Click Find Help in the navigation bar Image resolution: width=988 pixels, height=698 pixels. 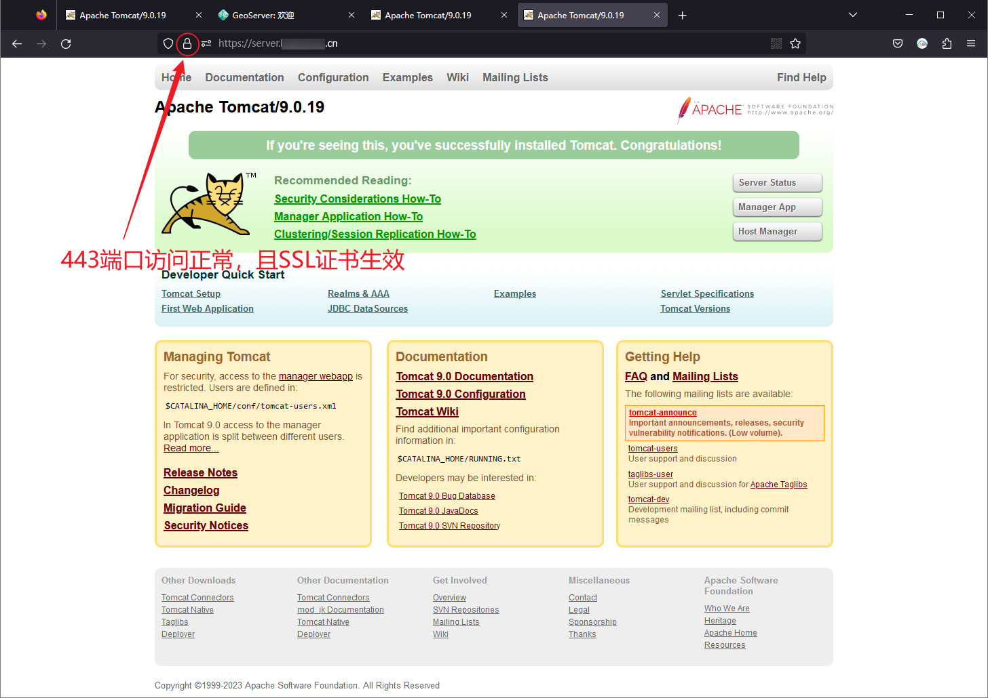click(801, 77)
